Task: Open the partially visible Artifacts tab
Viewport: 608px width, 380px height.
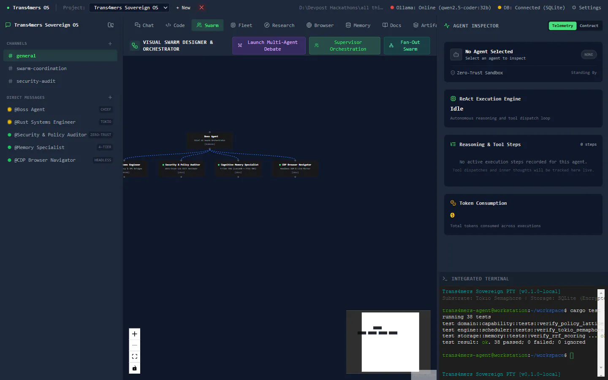Action: click(x=425, y=25)
